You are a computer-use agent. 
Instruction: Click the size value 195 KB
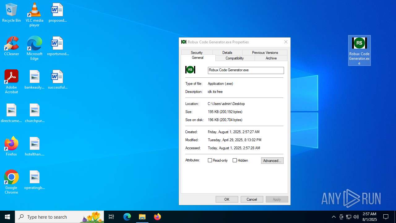point(225,112)
